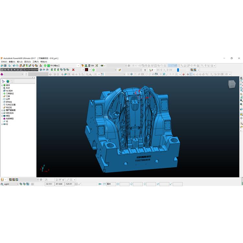Image resolution: width=243 pixels, height=243 pixels.
Task: Open the ug63 workplane dropdown
Action: coord(17,184)
